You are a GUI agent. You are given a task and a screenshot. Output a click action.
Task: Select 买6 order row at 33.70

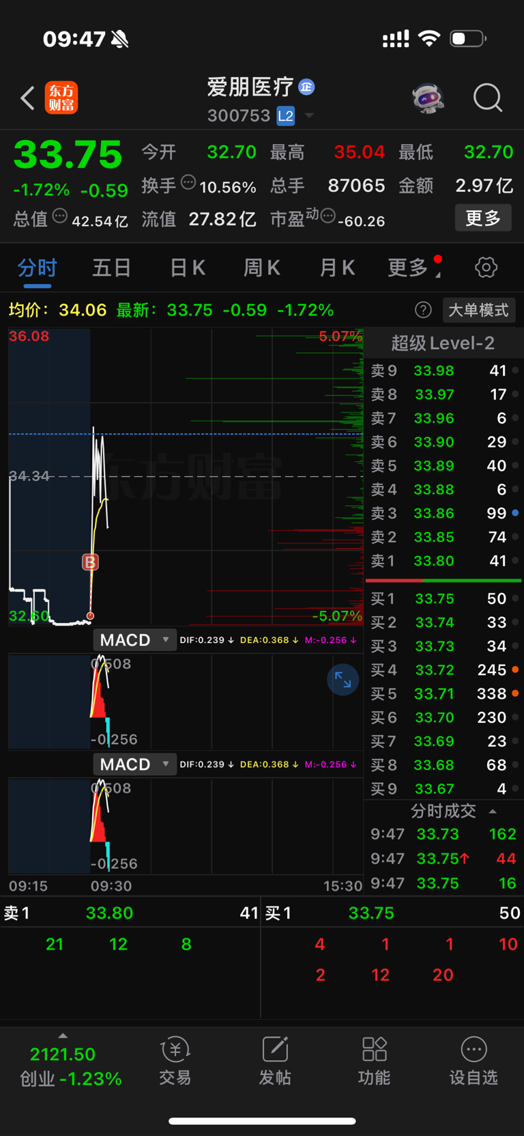click(x=443, y=718)
